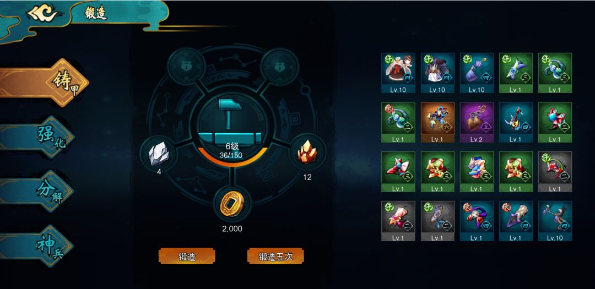Click the gold coin cost icon
595x289 pixels.
pyautogui.click(x=232, y=204)
